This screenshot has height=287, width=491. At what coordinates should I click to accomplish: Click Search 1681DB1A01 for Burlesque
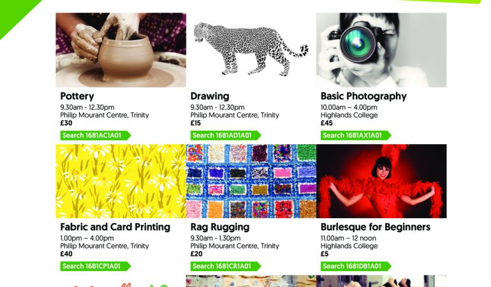(356, 267)
